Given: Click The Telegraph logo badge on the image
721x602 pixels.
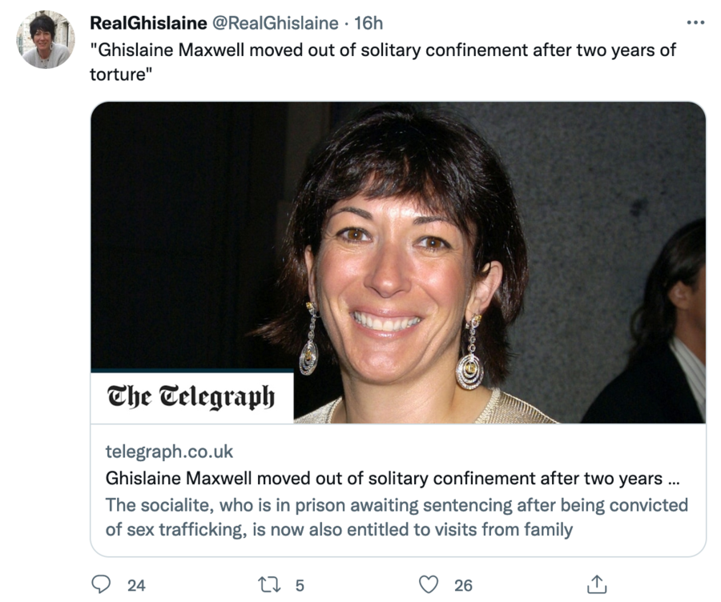Looking at the screenshot, I should tap(191, 397).
